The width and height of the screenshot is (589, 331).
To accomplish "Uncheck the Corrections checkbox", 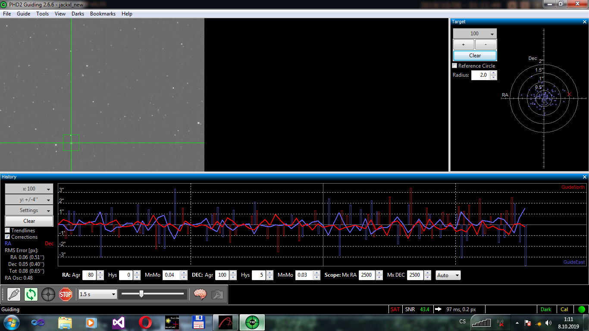I will (x=7, y=237).
